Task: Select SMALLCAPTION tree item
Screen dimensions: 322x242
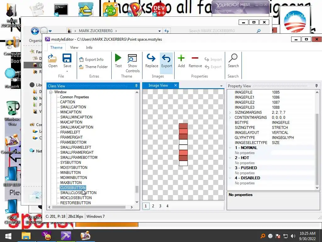Action: [x=73, y=107]
